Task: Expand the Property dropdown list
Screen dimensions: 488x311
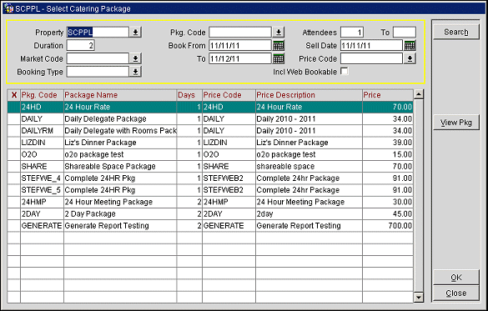Action: [x=135, y=32]
